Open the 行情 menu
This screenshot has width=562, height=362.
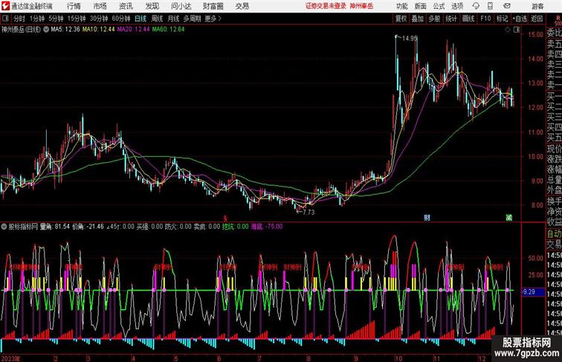point(74,6)
